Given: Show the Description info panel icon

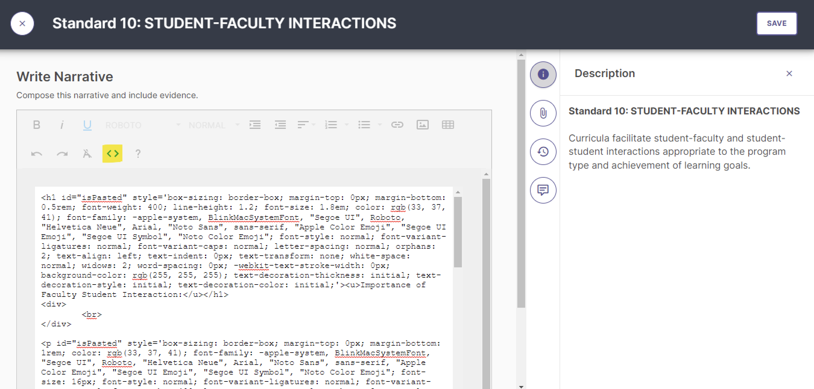Looking at the screenshot, I should point(543,74).
